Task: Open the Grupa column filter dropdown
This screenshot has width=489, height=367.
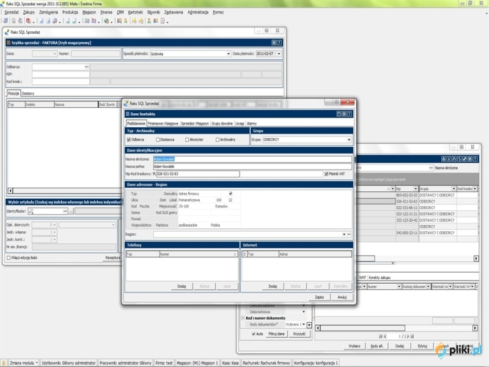Action: (454, 189)
